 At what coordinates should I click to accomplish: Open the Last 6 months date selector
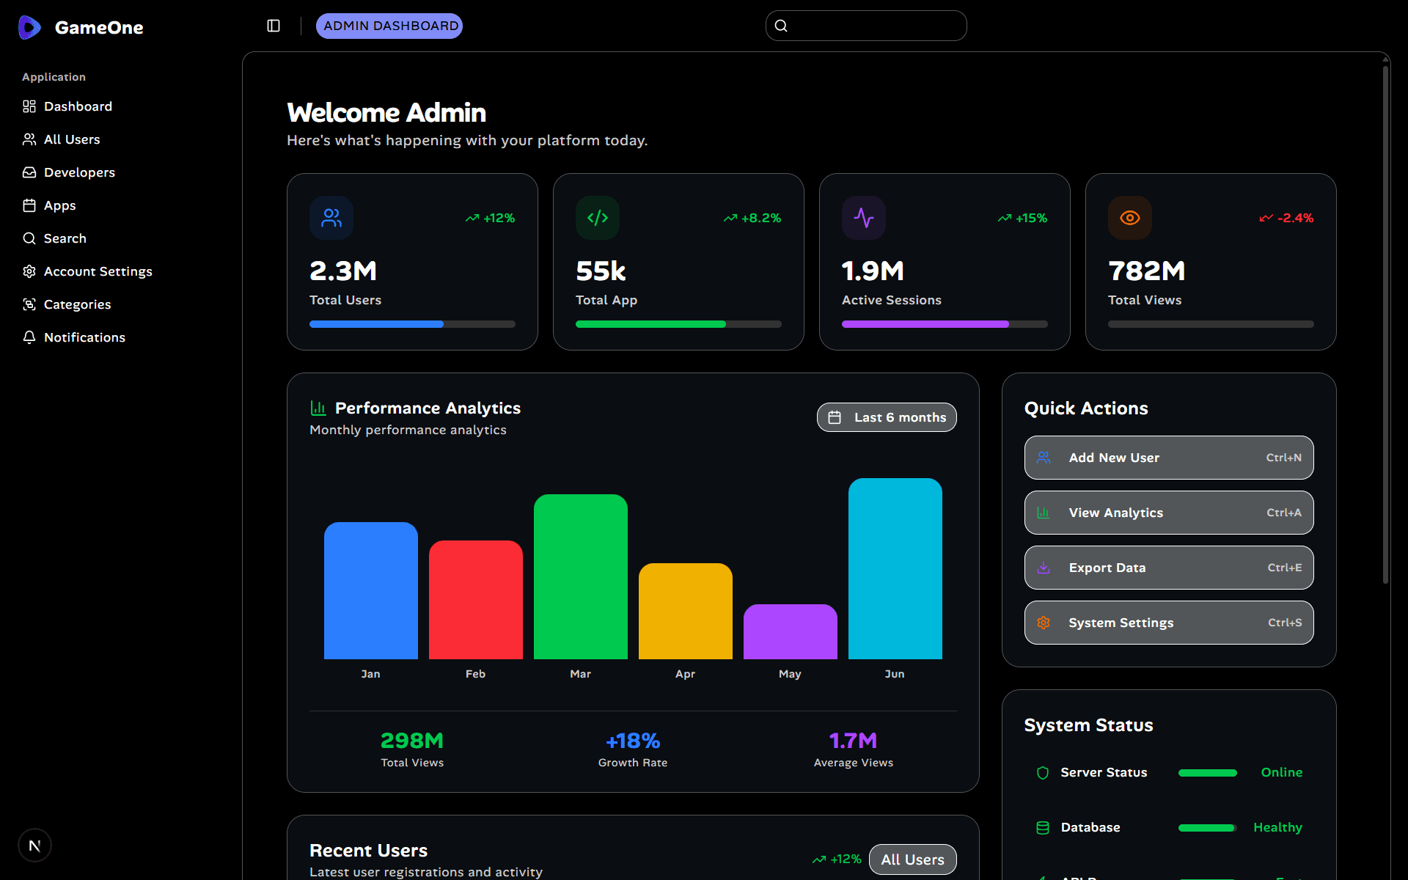point(886,417)
